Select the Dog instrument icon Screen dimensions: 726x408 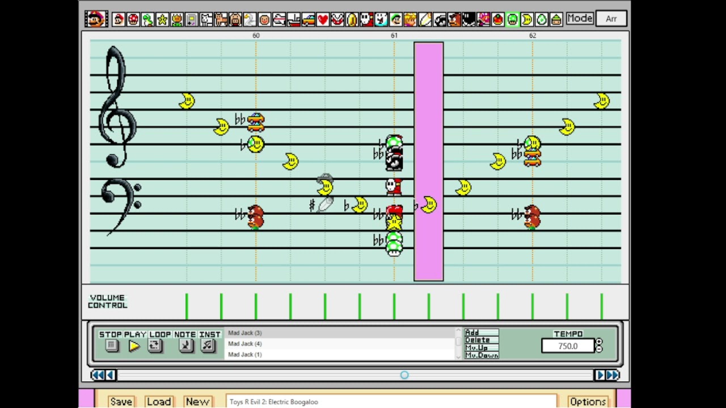pyautogui.click(x=206, y=19)
